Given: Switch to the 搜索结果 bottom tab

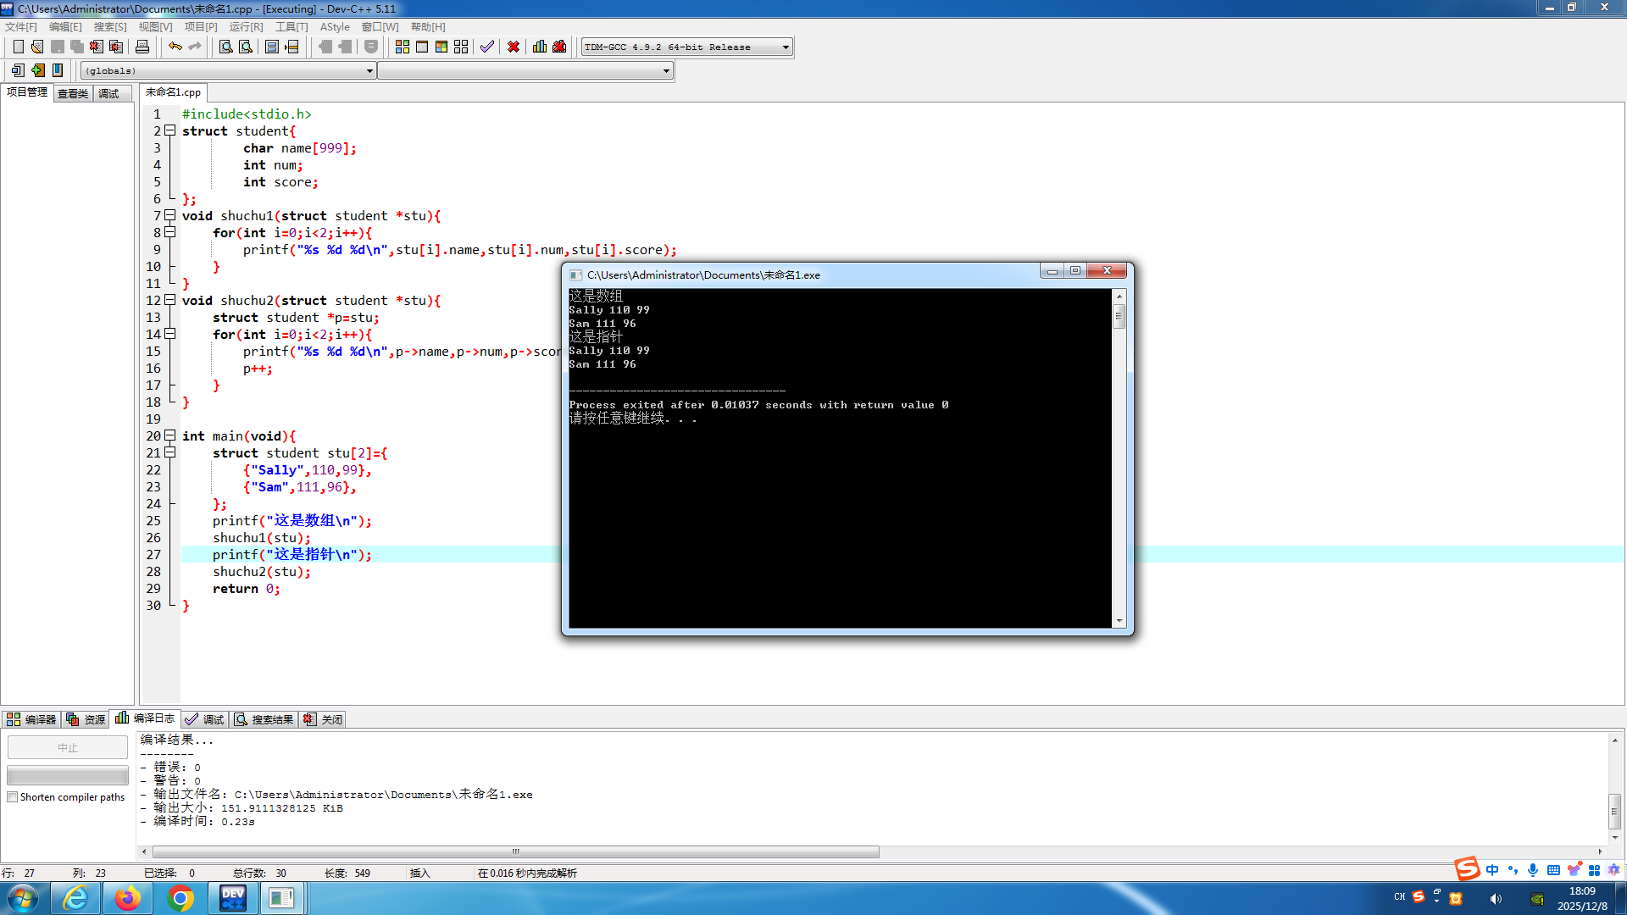Looking at the screenshot, I should tap(264, 719).
